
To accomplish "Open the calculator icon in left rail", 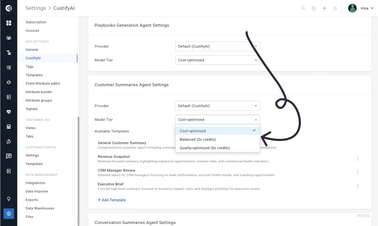I will pyautogui.click(x=9, y=127).
